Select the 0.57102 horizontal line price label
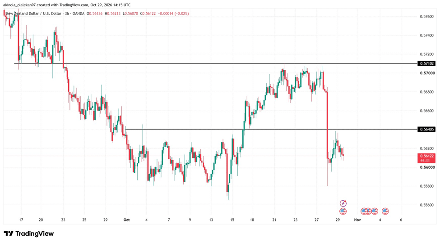 pos(426,63)
